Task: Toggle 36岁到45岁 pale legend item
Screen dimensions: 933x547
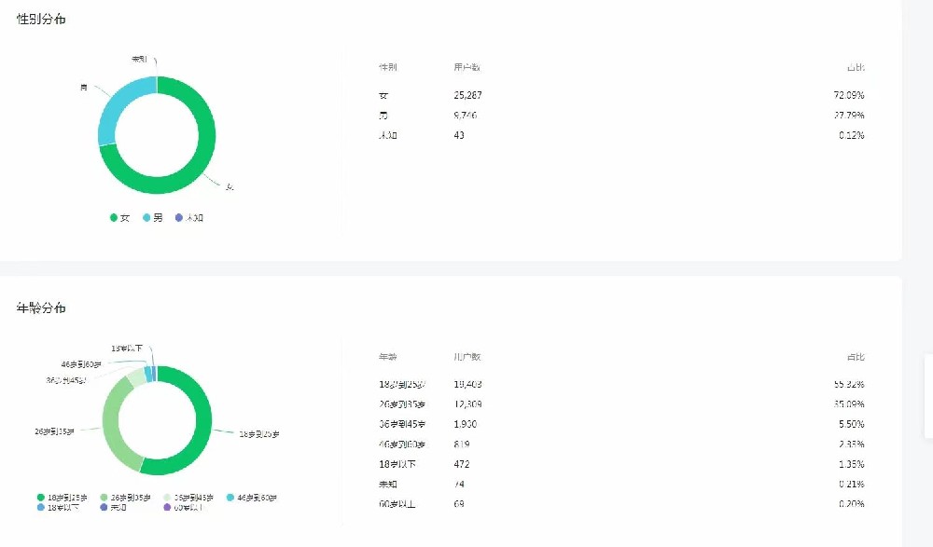Action: [188, 498]
